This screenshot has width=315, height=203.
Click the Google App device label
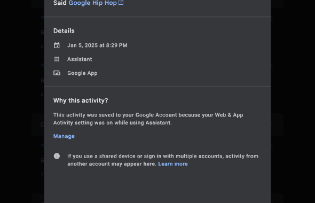coord(82,73)
